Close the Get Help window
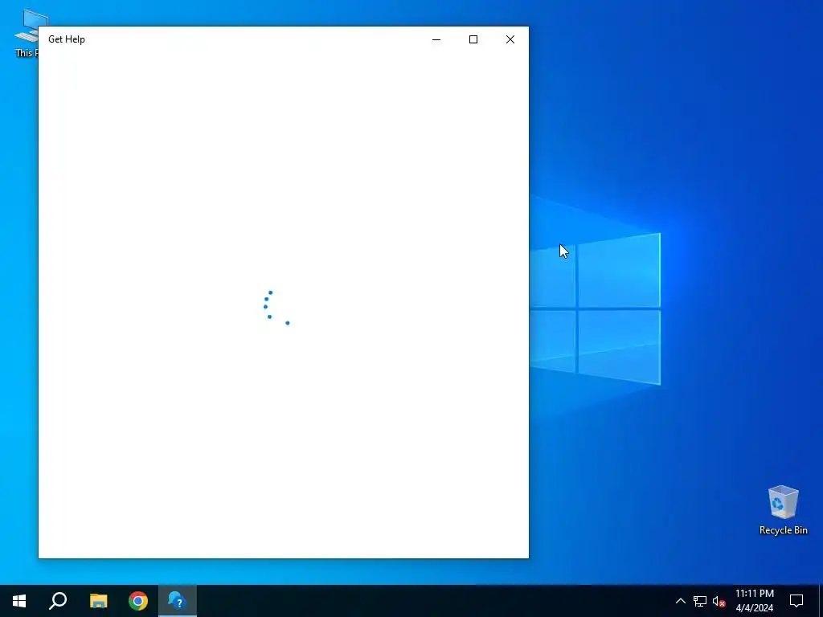 click(x=510, y=39)
